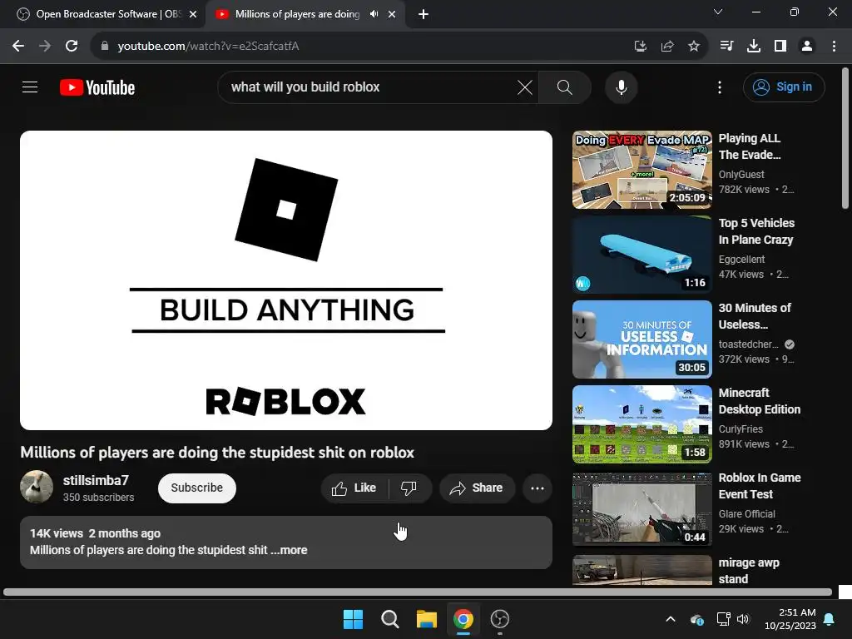The image size is (852, 639).
Task: Start voice search with the microphone
Action: pyautogui.click(x=621, y=87)
